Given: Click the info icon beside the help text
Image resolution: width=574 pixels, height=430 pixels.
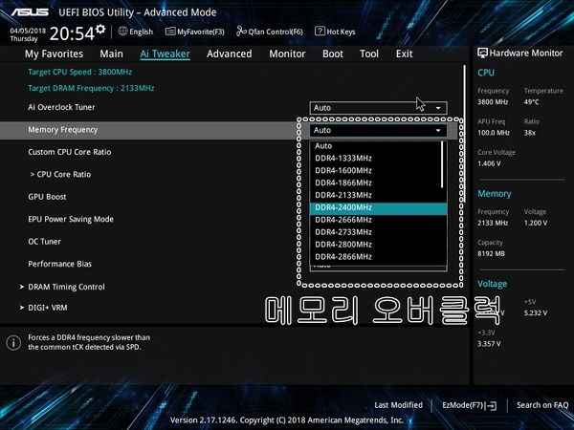Looking at the screenshot, I should [13, 343].
